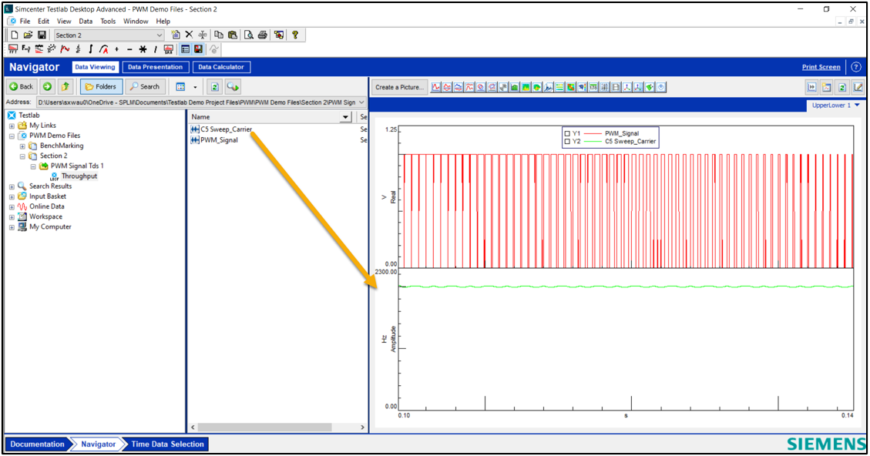This screenshot has height=456, width=870.
Task: Select the Input Basket tree item
Action: point(48,196)
